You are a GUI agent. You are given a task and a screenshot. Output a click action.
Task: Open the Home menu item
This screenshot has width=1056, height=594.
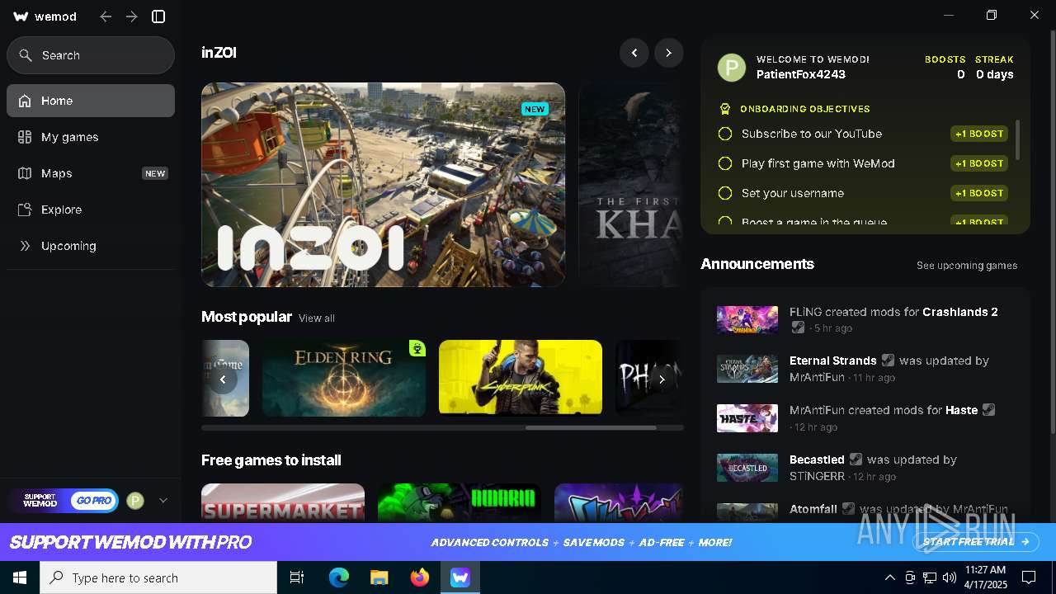[91, 101]
